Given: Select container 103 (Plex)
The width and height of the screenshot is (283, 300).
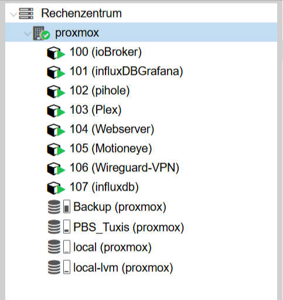Looking at the screenshot, I should click(x=96, y=110).
